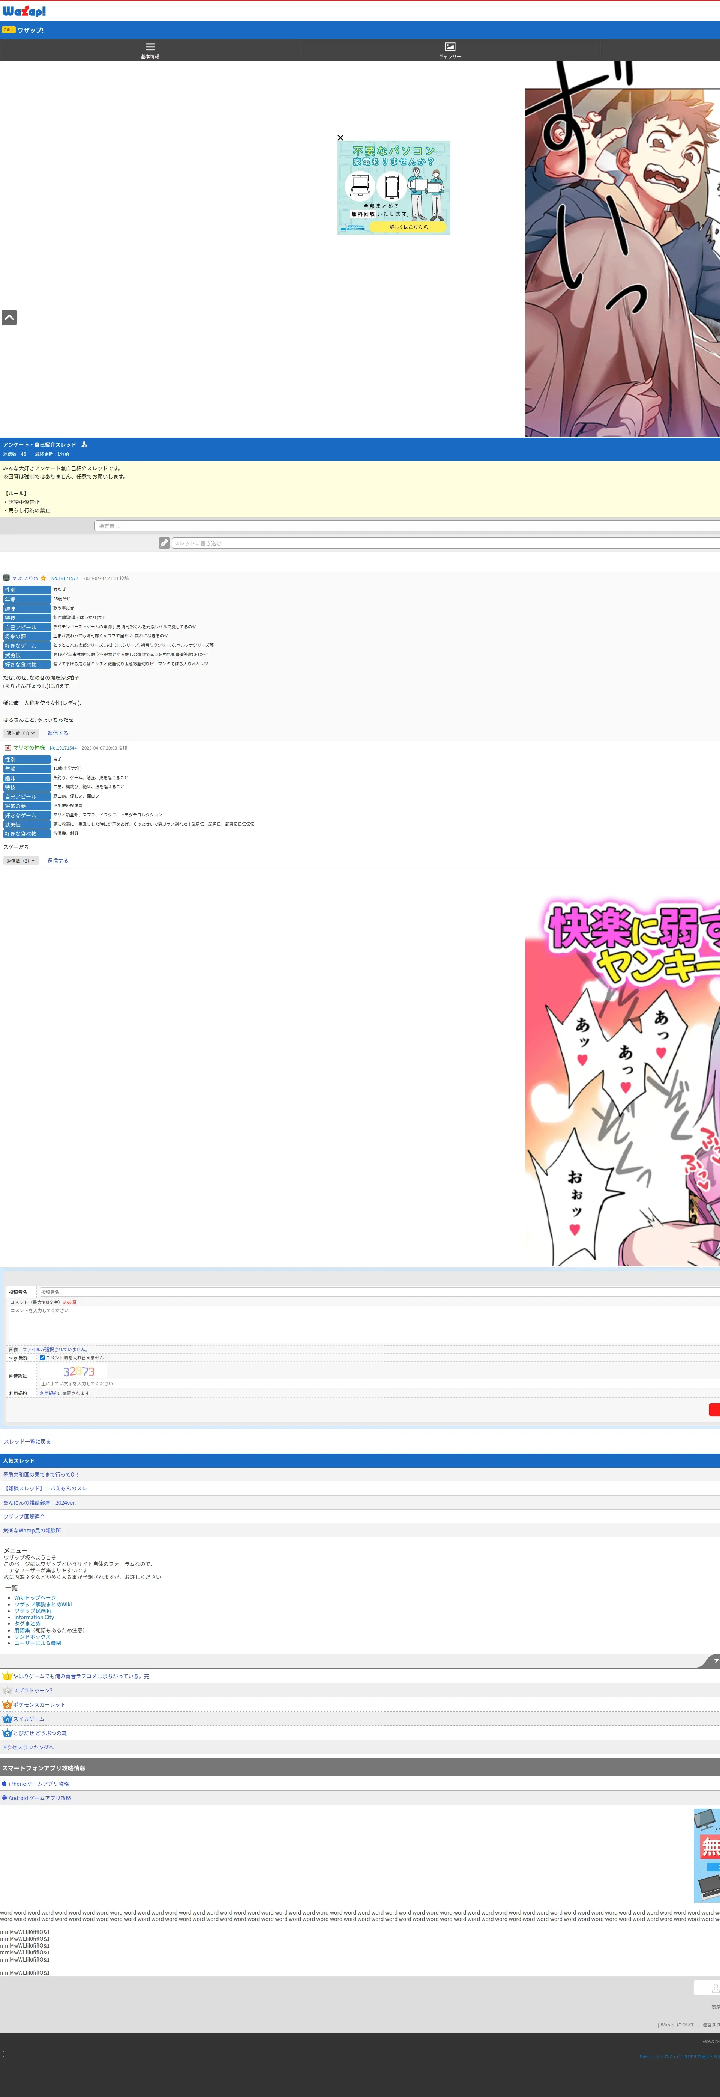This screenshot has height=2097, width=720.
Task: Click やよいちわ's avatar icon
Action: click(x=6, y=578)
